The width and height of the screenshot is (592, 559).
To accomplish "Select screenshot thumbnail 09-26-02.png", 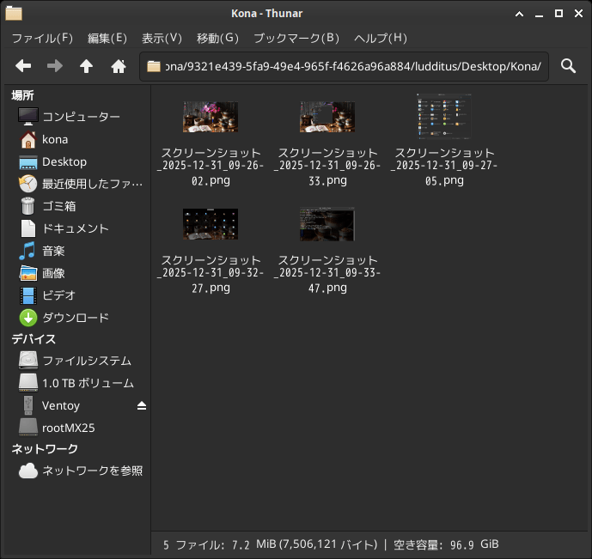I will 210,117.
